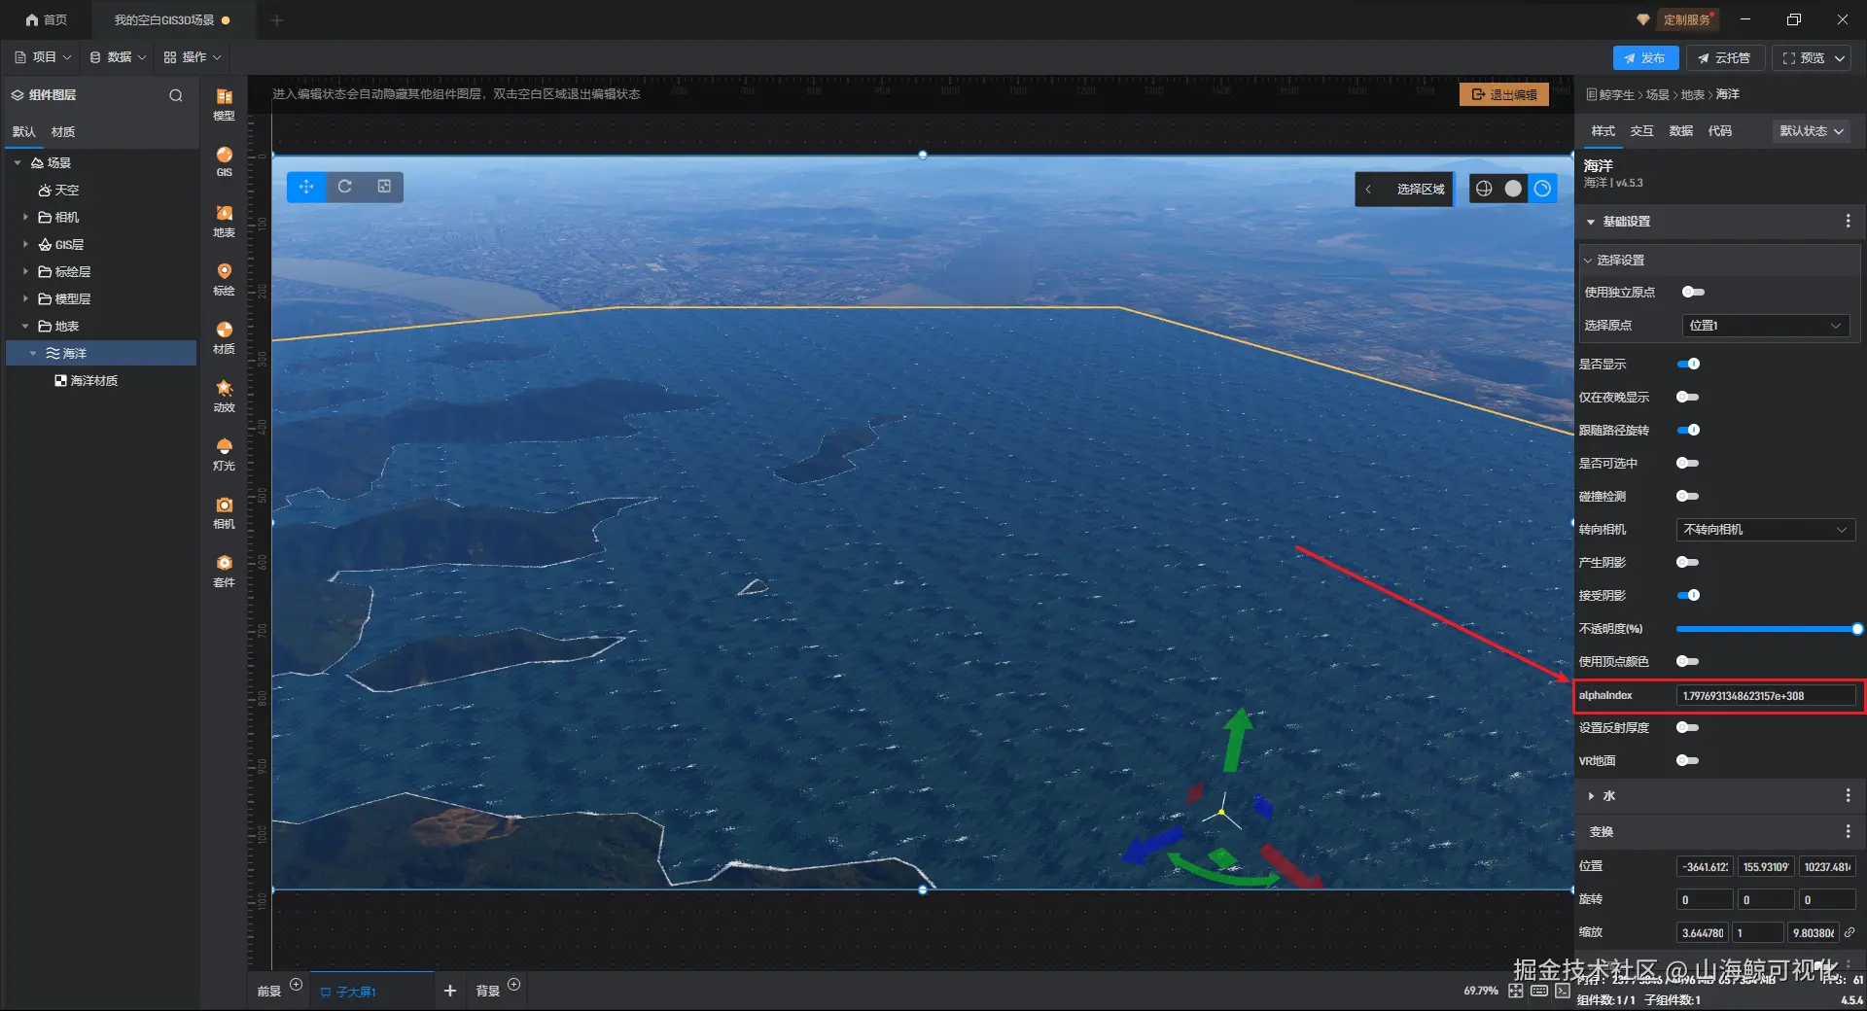Search component layers with magnifier icon
This screenshot has height=1011, width=1867.
[176, 95]
